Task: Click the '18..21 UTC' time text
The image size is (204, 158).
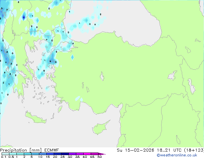Action: coord(169,150)
